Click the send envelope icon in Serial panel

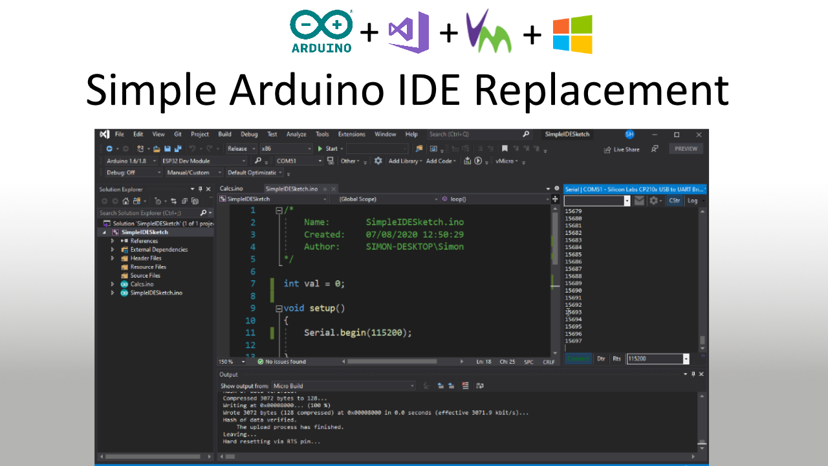tap(639, 201)
